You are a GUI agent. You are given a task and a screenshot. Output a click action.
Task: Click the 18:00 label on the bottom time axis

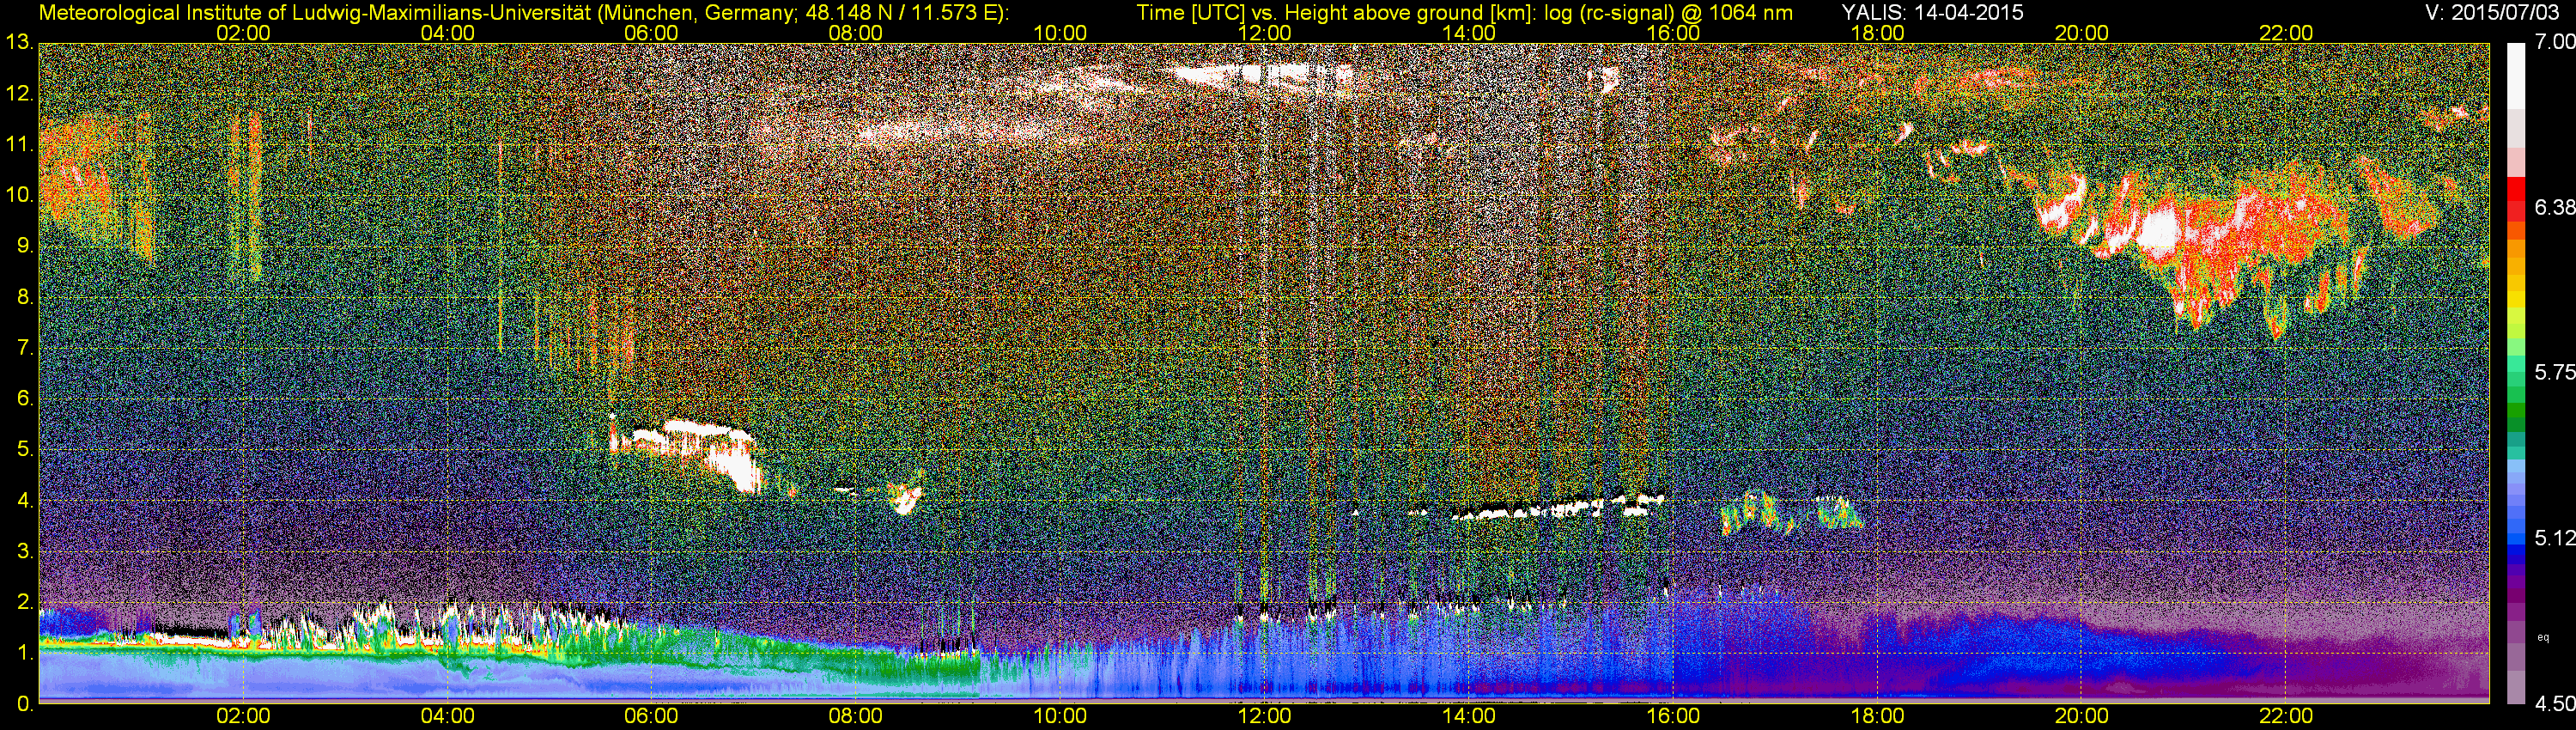[x=1878, y=716]
